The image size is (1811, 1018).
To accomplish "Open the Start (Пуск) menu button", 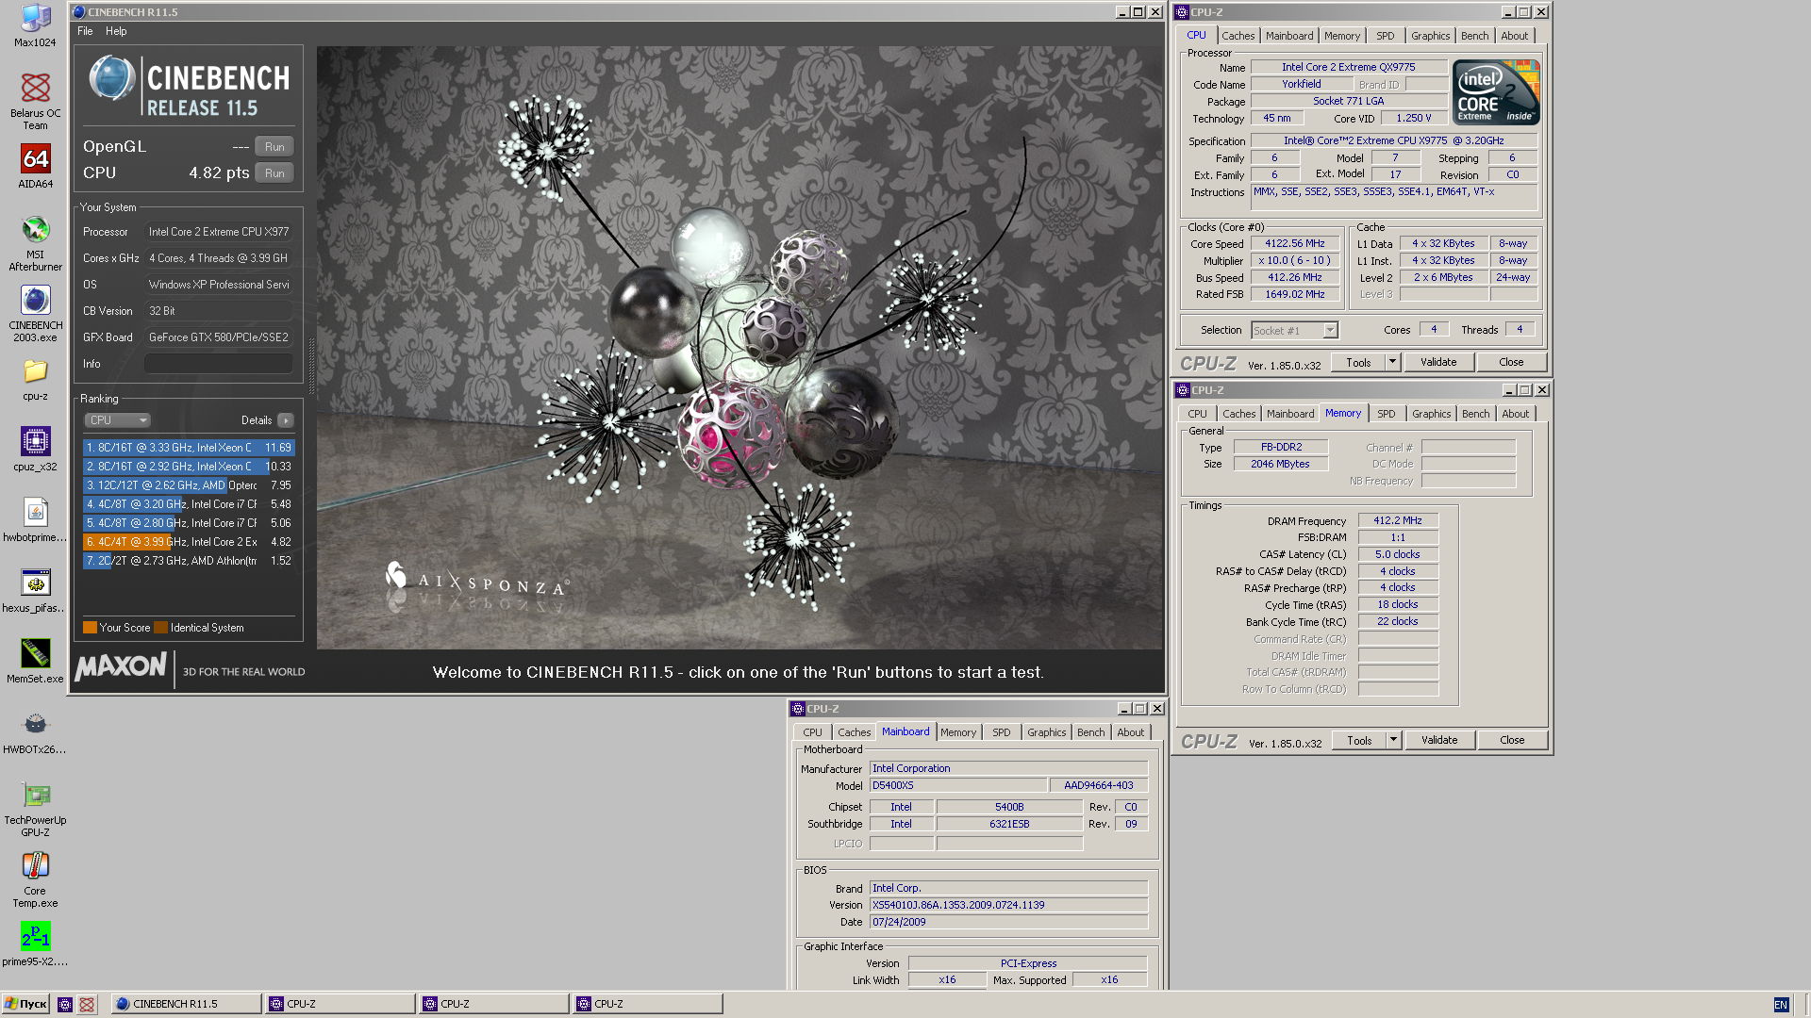I will (x=25, y=1004).
